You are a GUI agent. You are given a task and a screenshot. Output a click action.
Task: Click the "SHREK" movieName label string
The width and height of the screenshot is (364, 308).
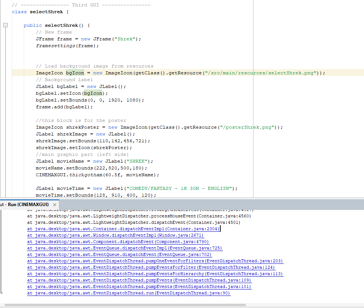[x=137, y=161]
